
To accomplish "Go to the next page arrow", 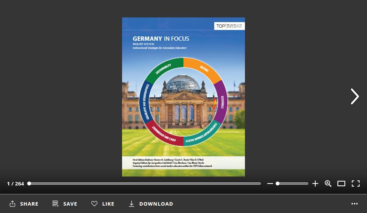I will tap(355, 96).
